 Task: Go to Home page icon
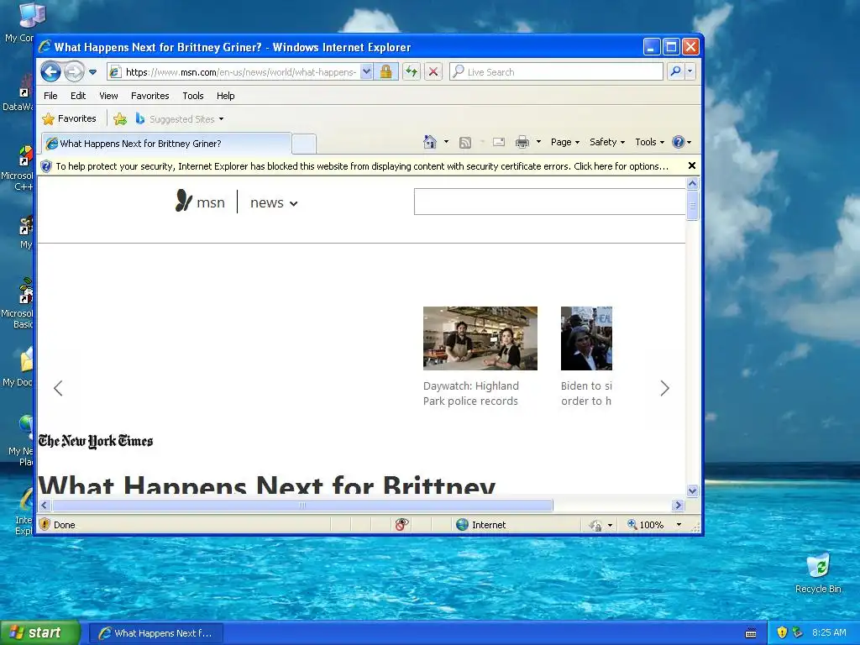430,142
